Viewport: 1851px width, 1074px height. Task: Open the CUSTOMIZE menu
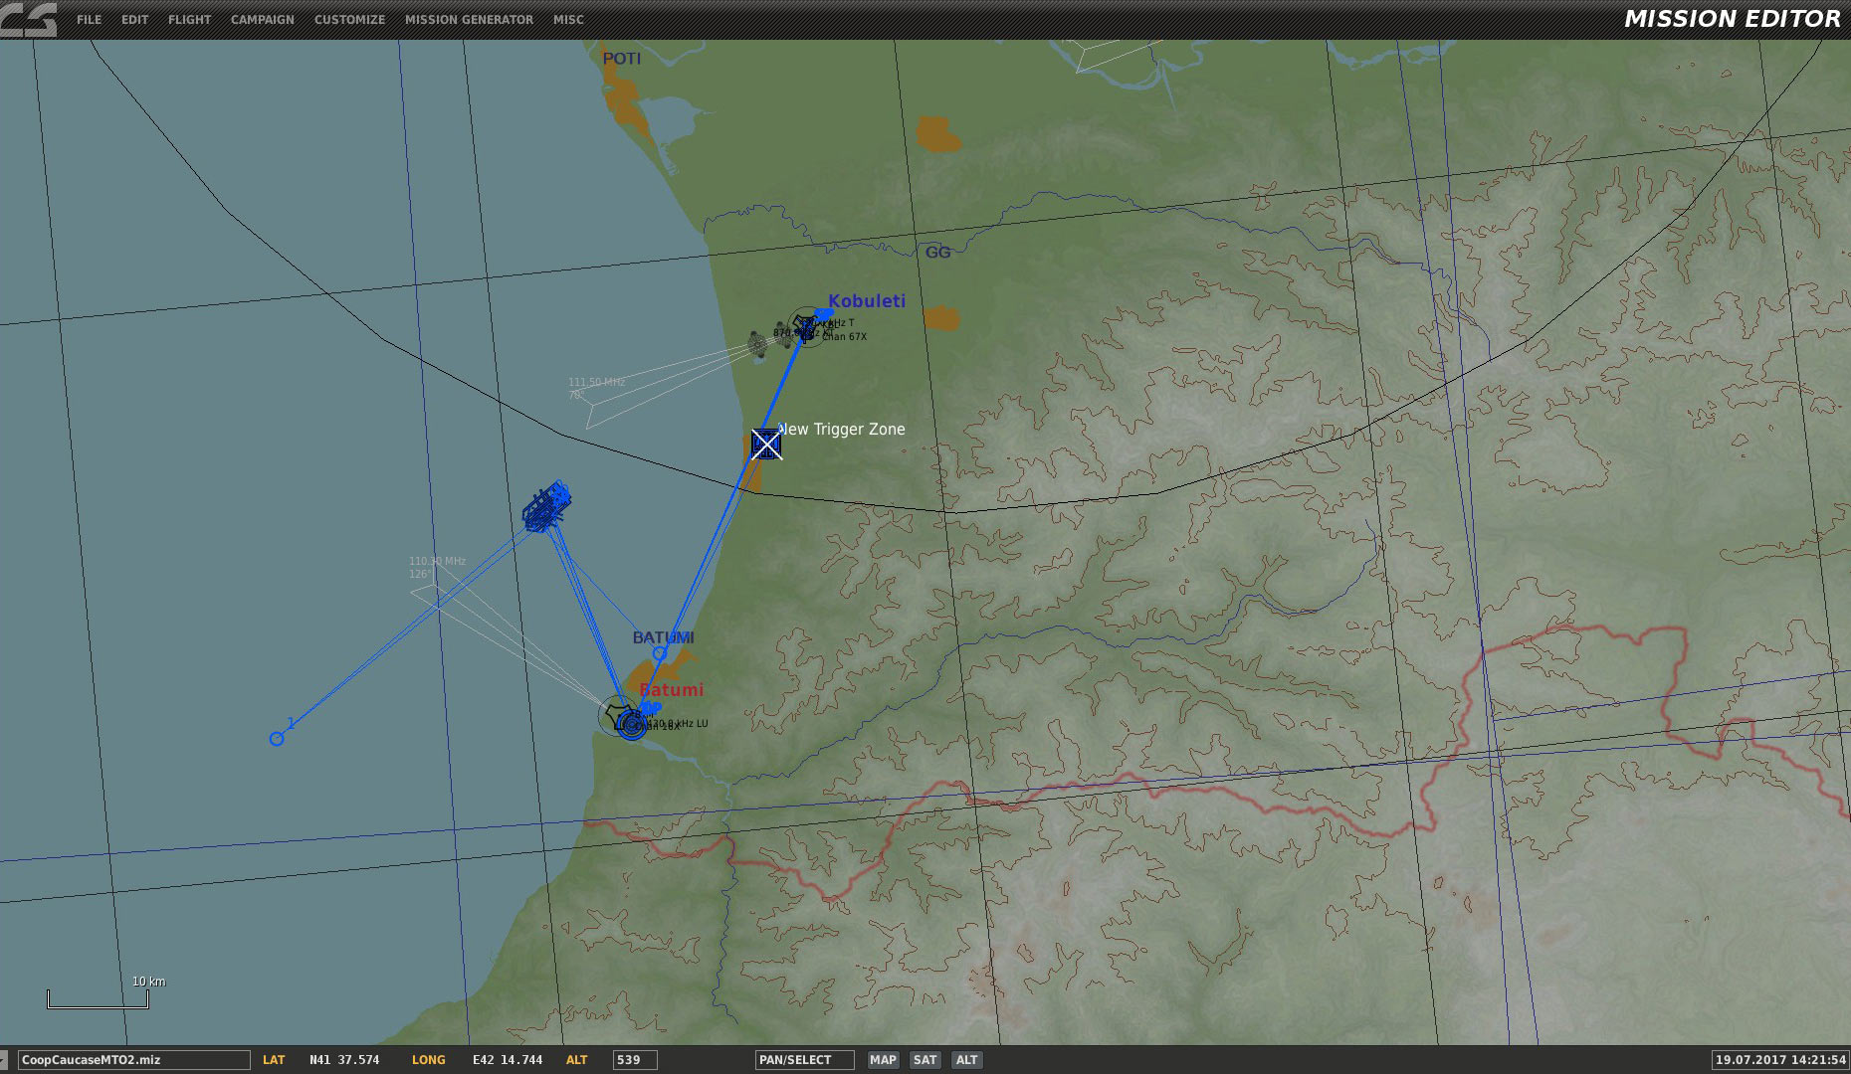coord(349,20)
